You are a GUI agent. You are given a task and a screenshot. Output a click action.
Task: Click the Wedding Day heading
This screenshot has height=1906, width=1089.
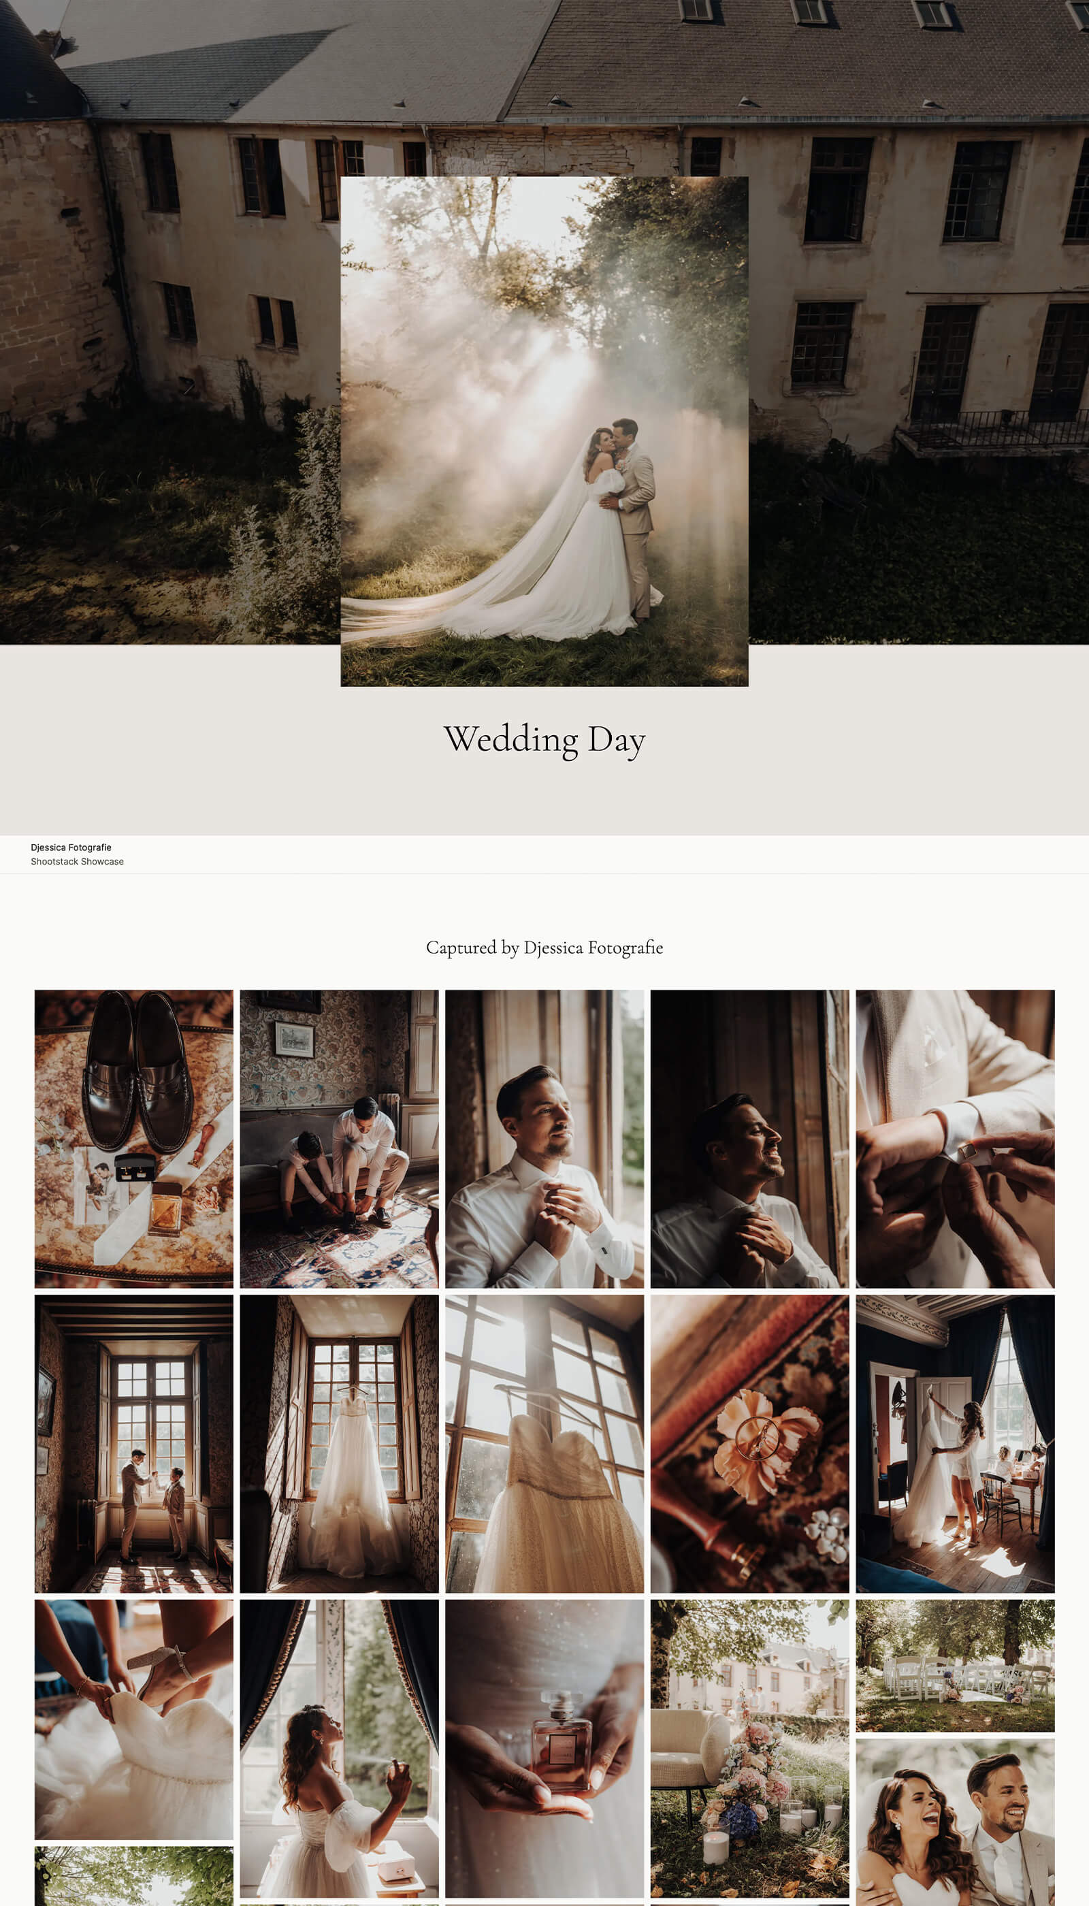[x=544, y=739]
